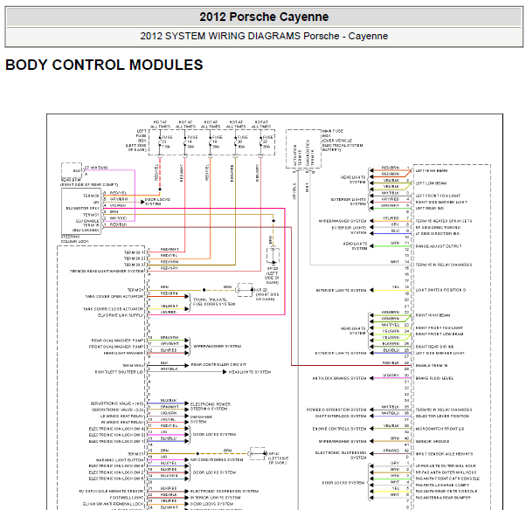The height and width of the screenshot is (510, 526).
Task: Click the 'MAIN FUSE BOX' label
Action: click(343, 140)
